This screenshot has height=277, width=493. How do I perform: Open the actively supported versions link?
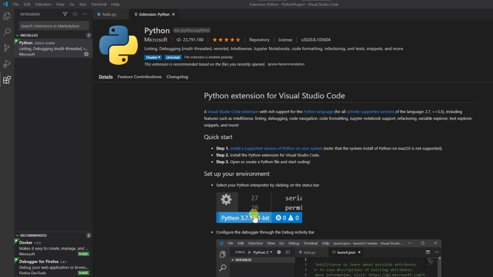point(371,112)
